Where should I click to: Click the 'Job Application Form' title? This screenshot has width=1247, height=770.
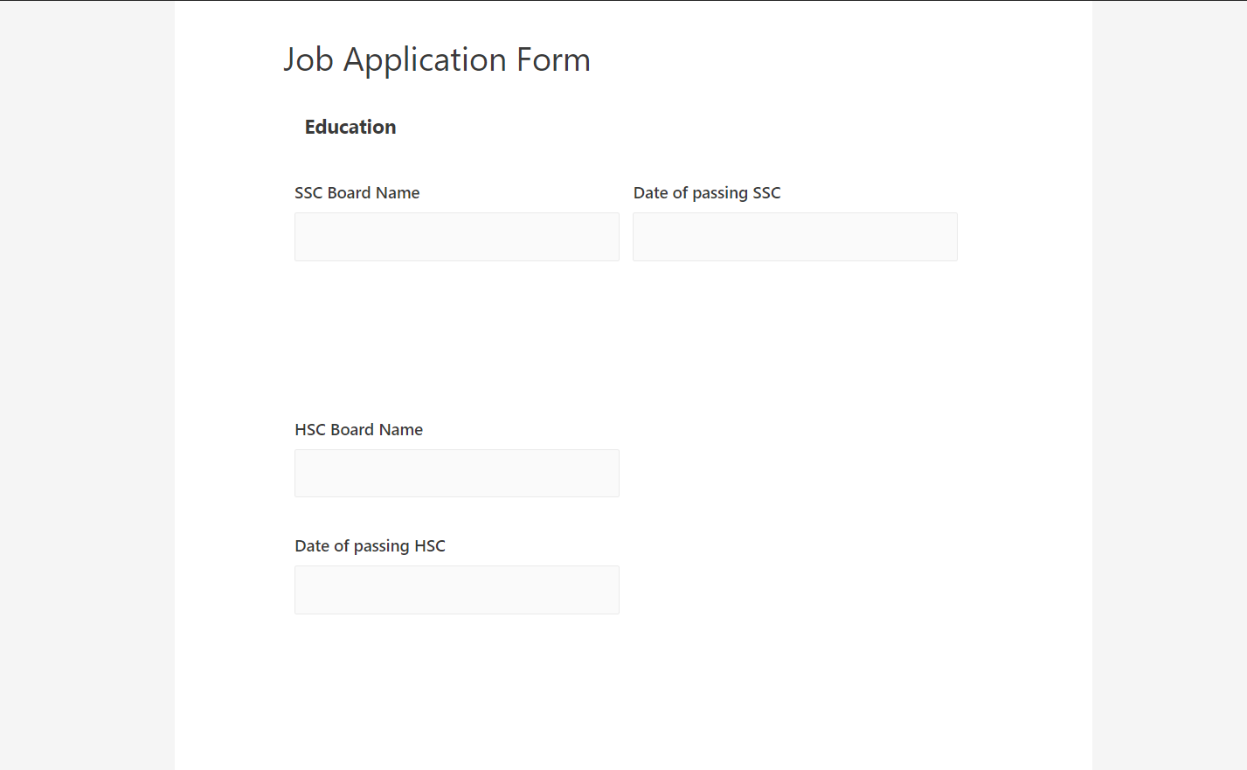click(x=436, y=60)
